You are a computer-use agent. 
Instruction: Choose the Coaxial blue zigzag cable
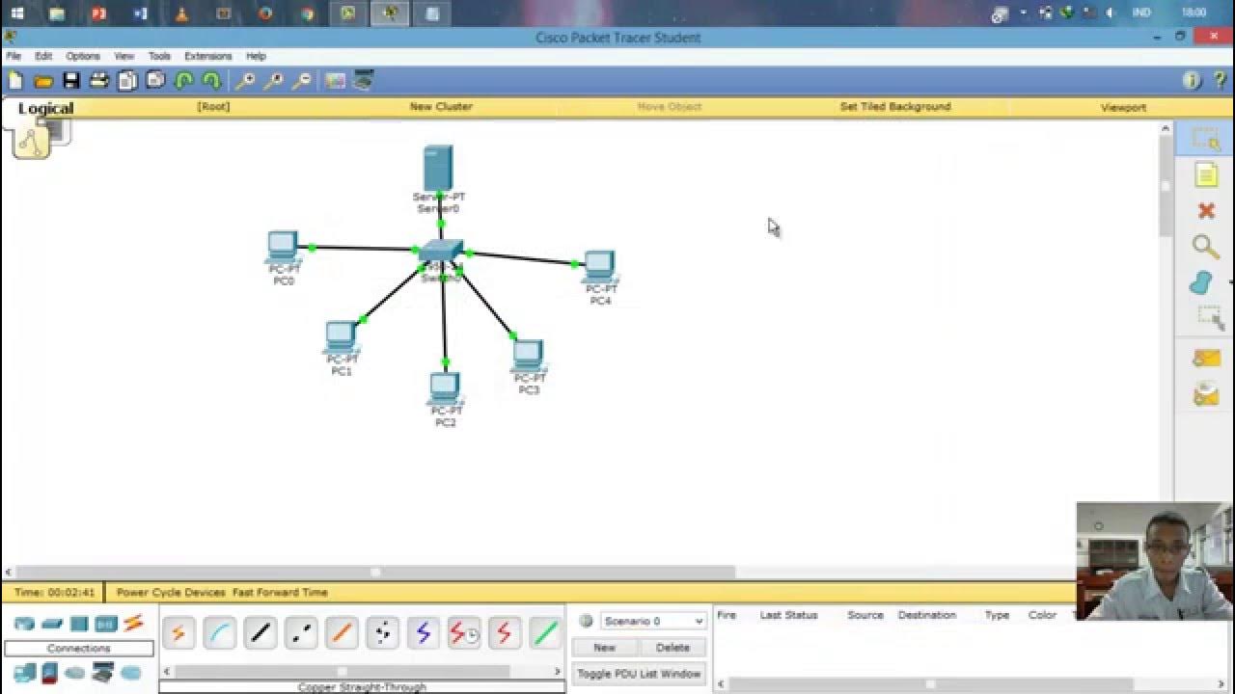click(x=423, y=633)
